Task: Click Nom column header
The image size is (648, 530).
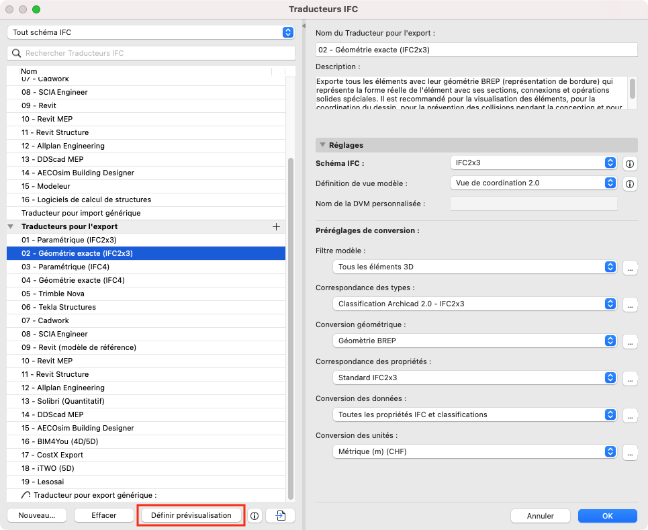Action: coord(29,71)
